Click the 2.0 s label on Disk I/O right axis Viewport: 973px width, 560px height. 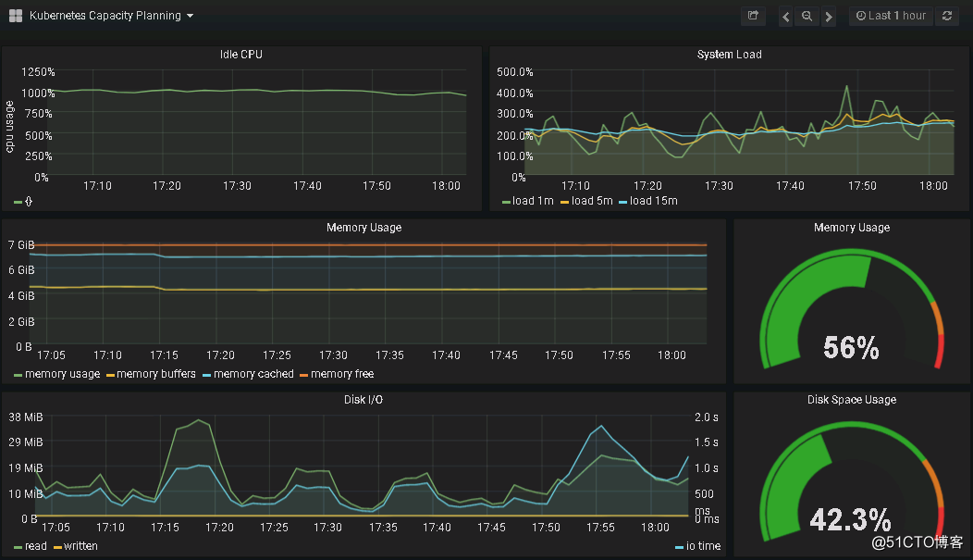pyautogui.click(x=707, y=417)
